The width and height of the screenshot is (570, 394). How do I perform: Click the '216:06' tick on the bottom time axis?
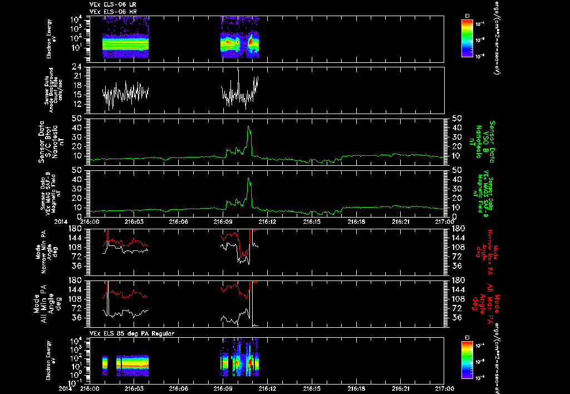pyautogui.click(x=179, y=388)
